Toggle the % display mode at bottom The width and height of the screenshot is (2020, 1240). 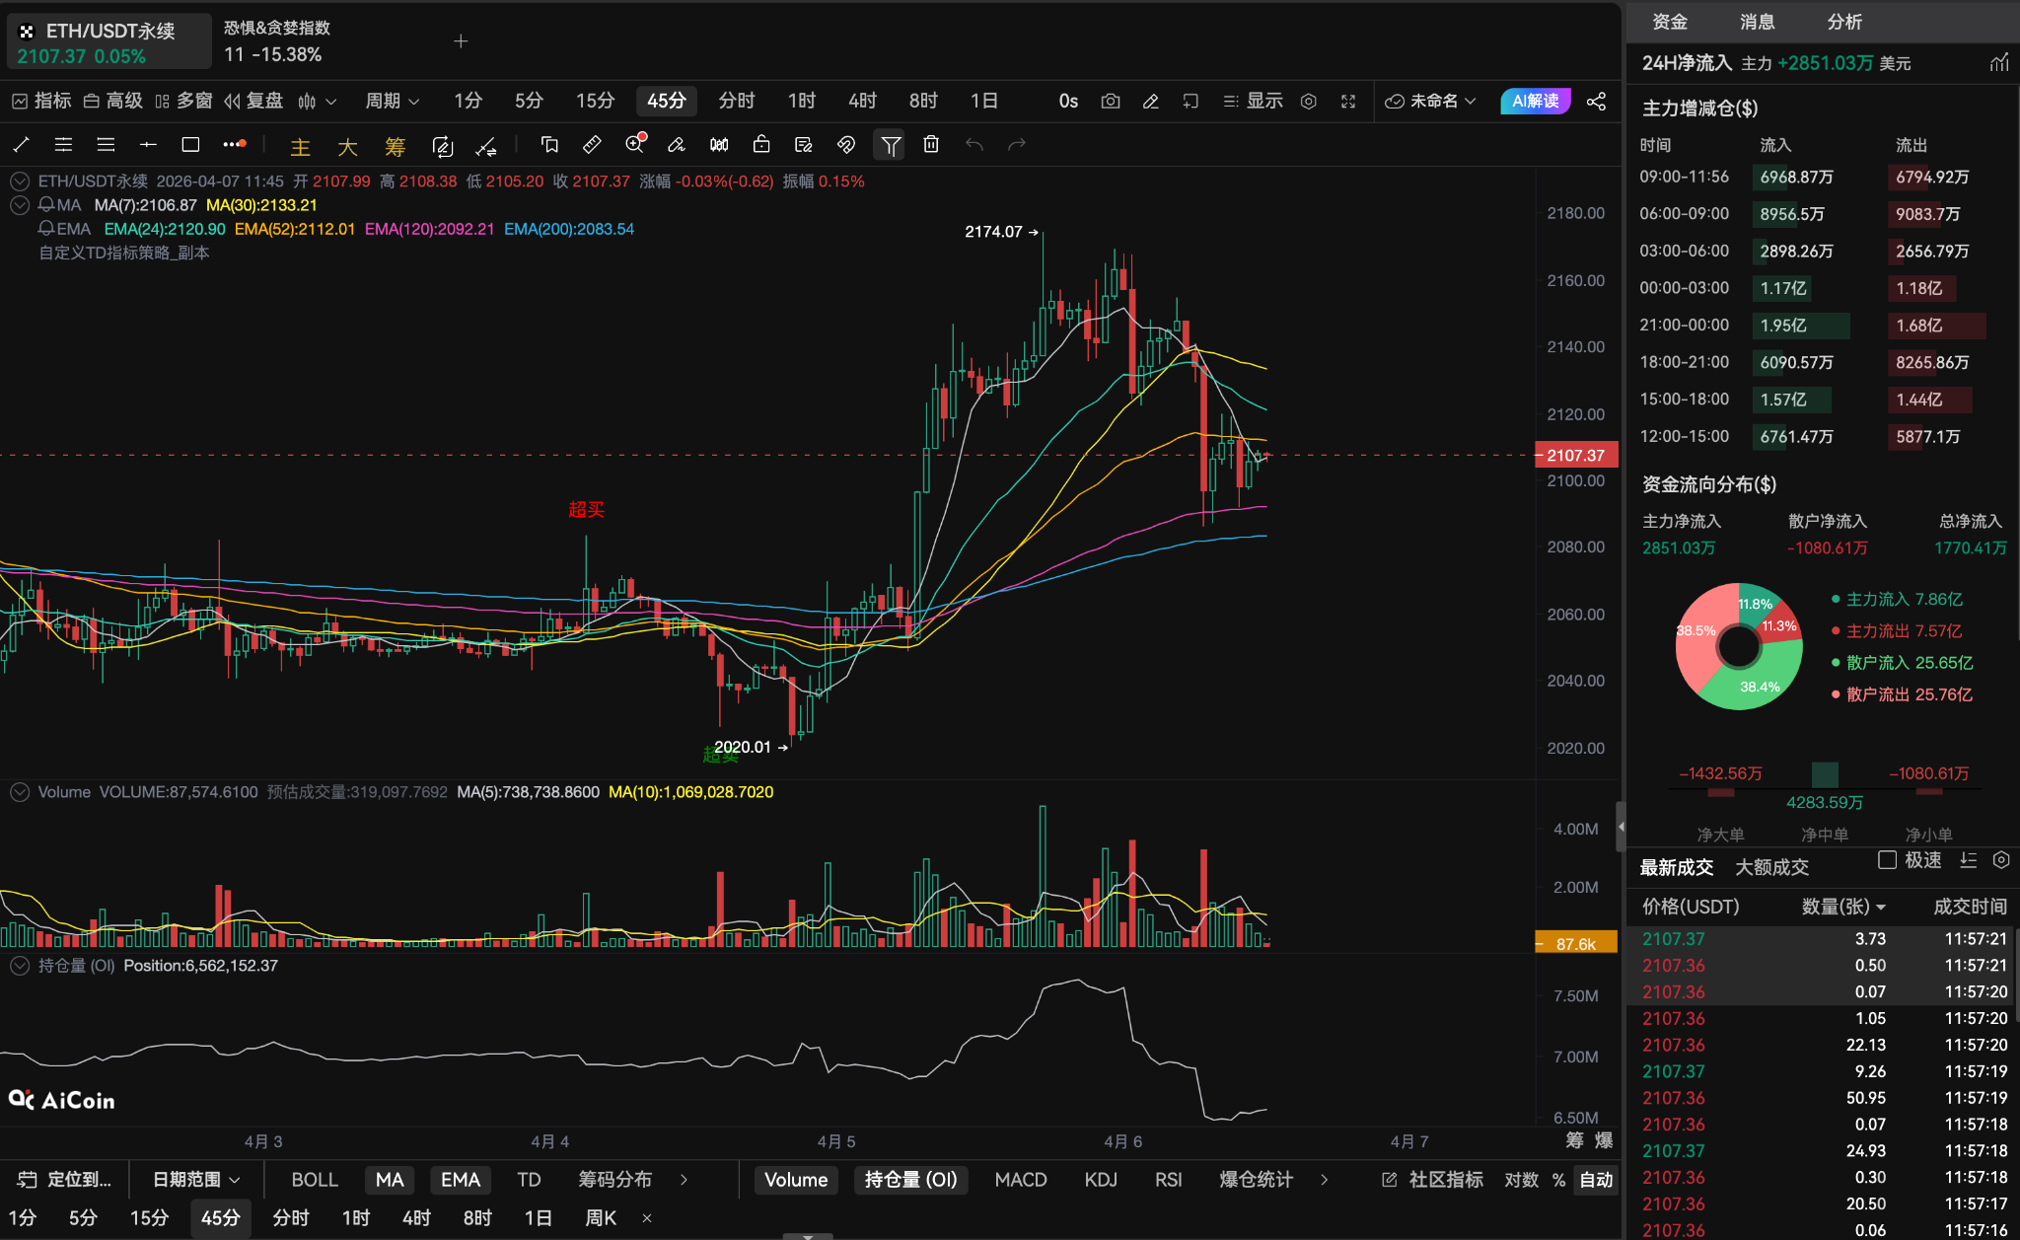tap(1554, 1179)
